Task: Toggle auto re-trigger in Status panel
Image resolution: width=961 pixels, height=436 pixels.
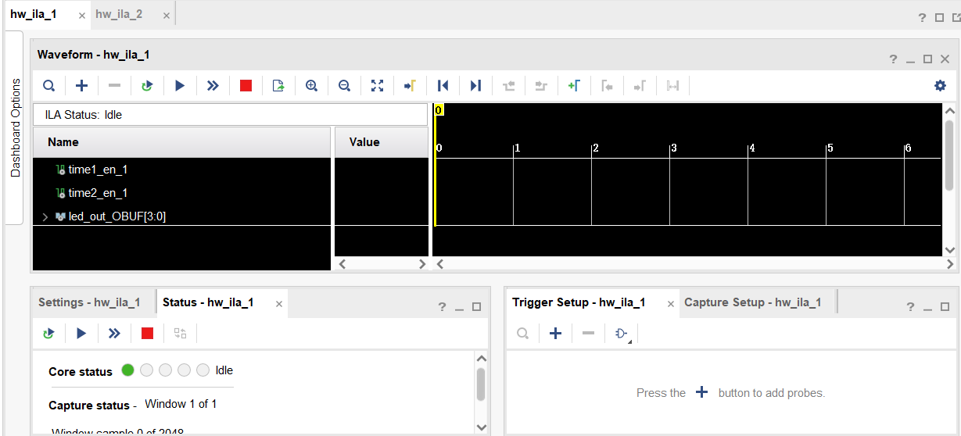Action: (48, 334)
